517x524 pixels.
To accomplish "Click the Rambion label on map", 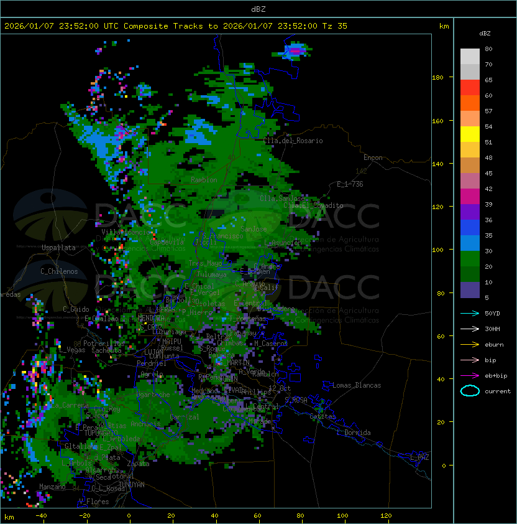I will 204,180.
